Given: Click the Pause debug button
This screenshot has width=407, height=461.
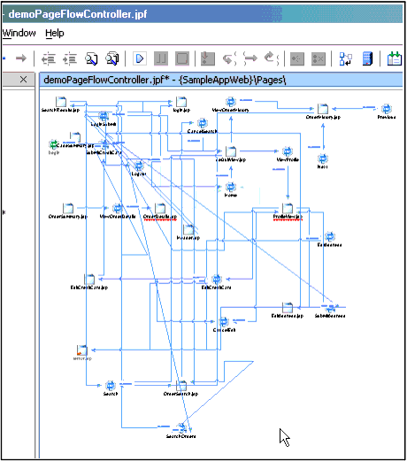Looking at the screenshot, I should tap(161, 58).
